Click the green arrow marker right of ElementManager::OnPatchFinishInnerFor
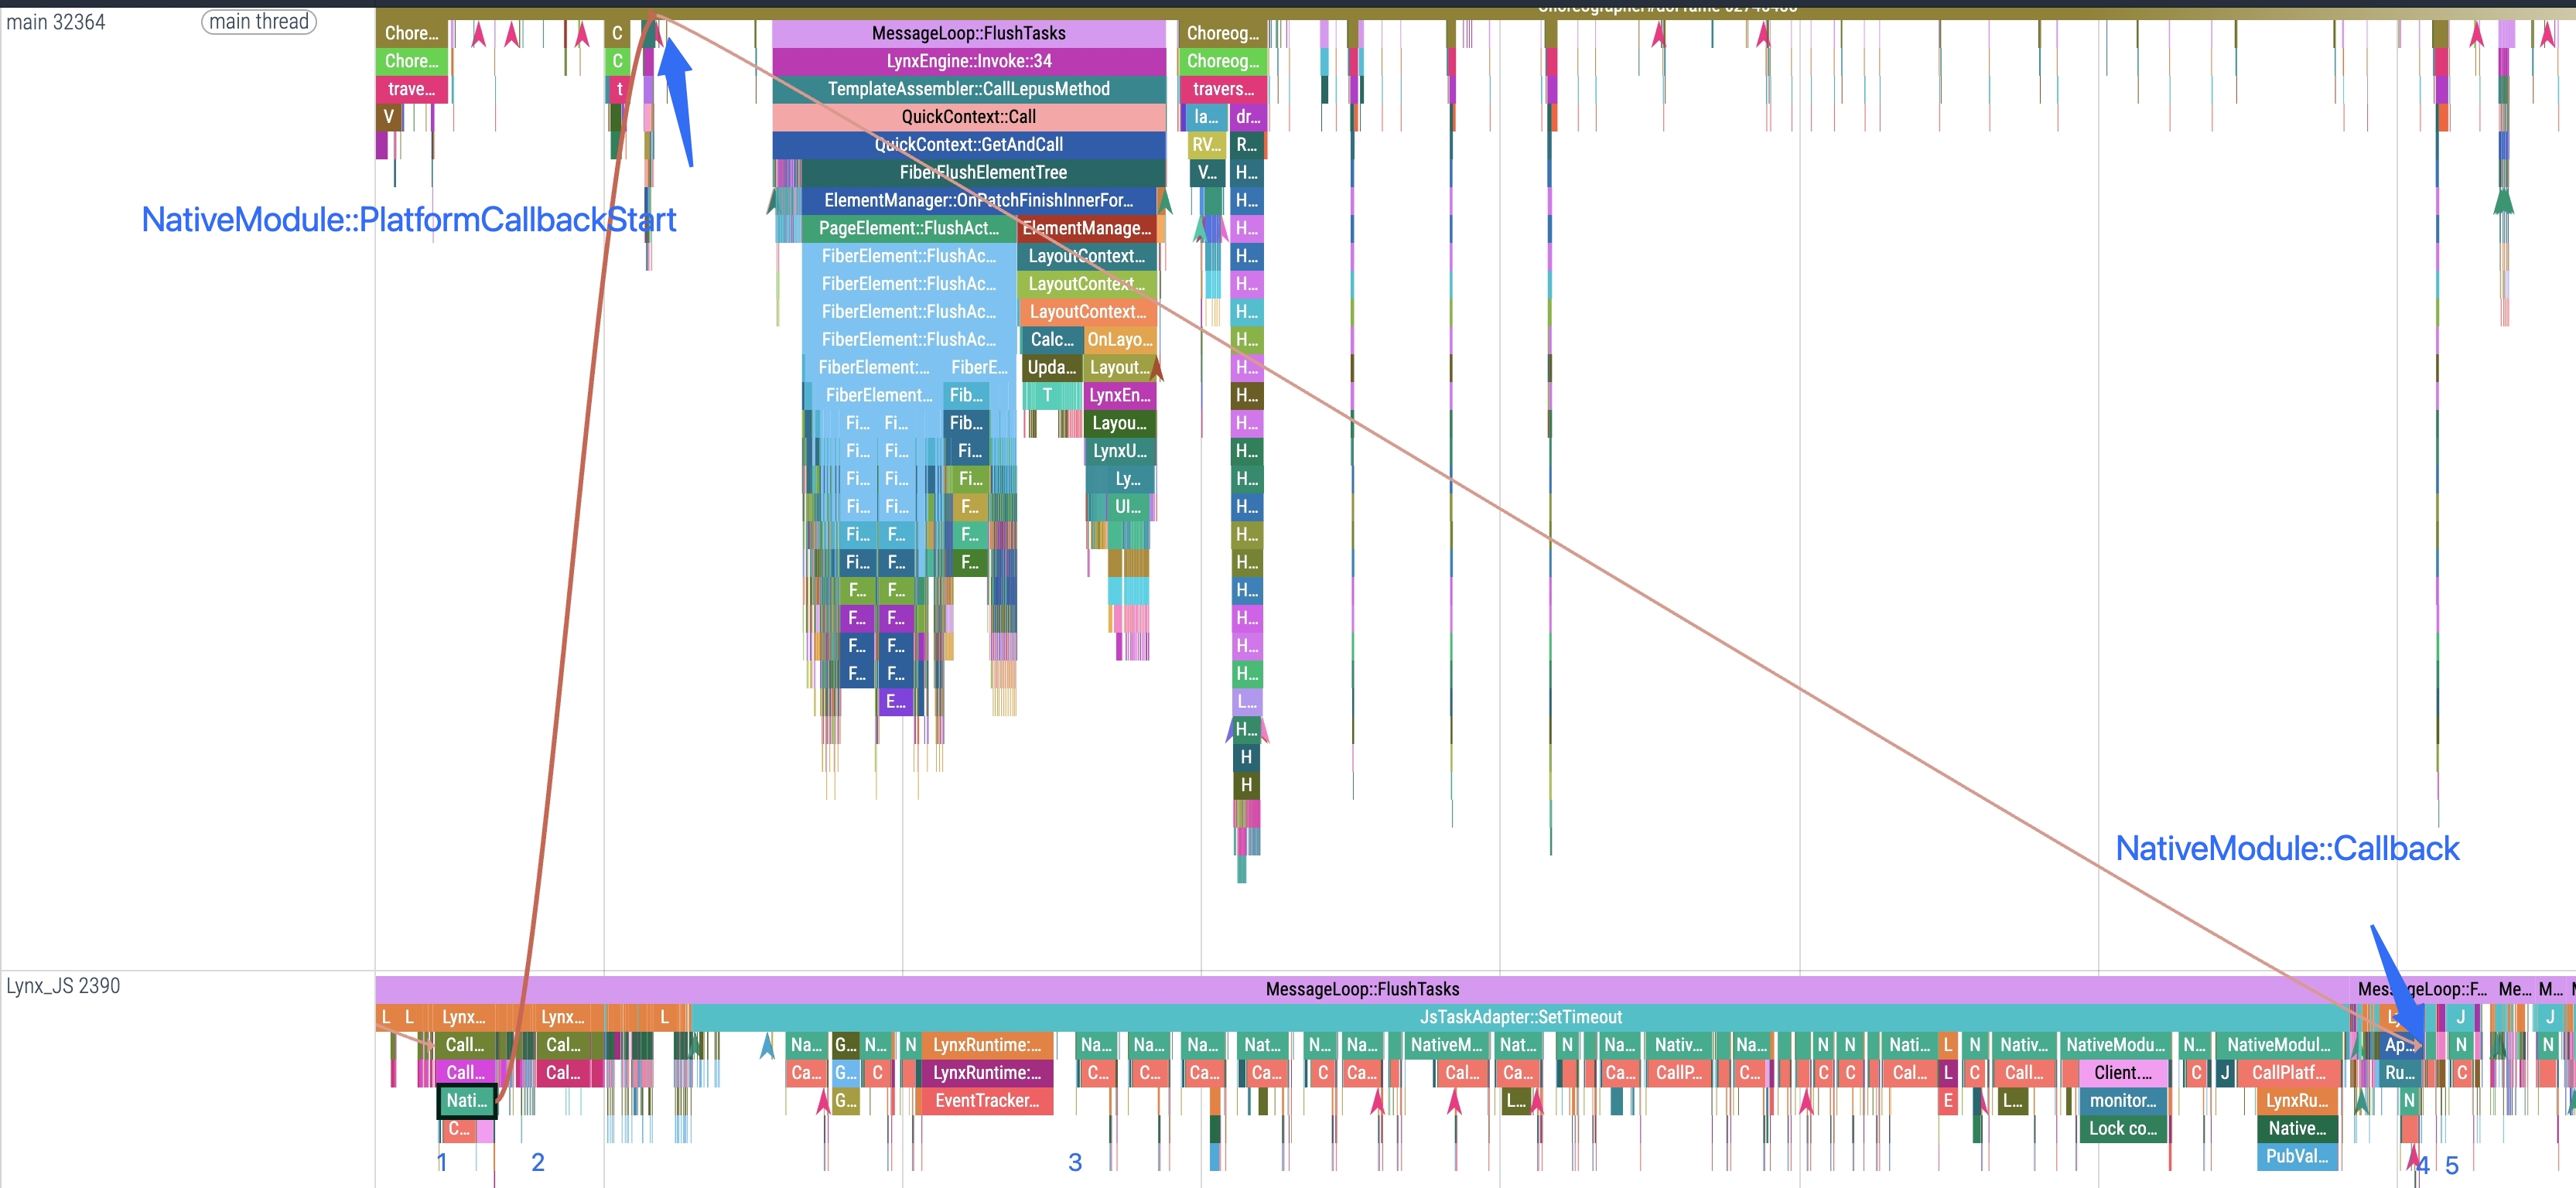This screenshot has width=2576, height=1188. 1164,200
